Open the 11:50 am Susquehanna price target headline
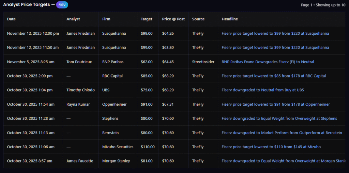Image resolution: width=349 pixels, height=173 pixels. pyautogui.click(x=275, y=48)
